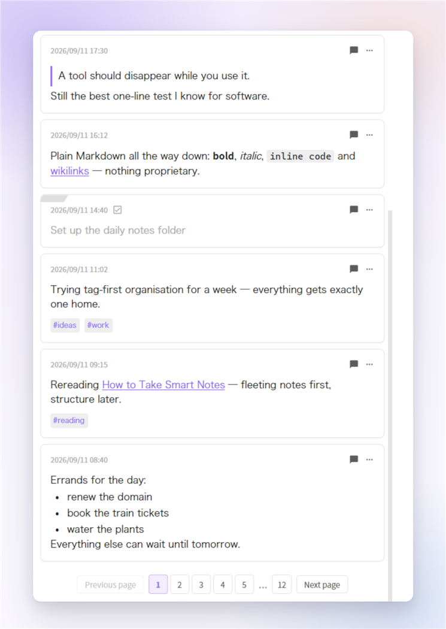
Task: Filter by the #ideas tag
Action: (65, 325)
